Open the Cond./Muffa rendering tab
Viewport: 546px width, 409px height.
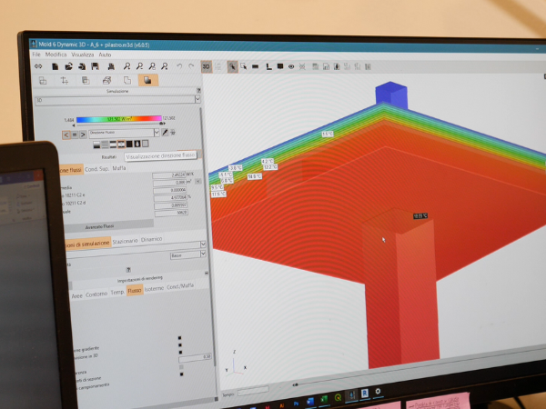click(180, 286)
